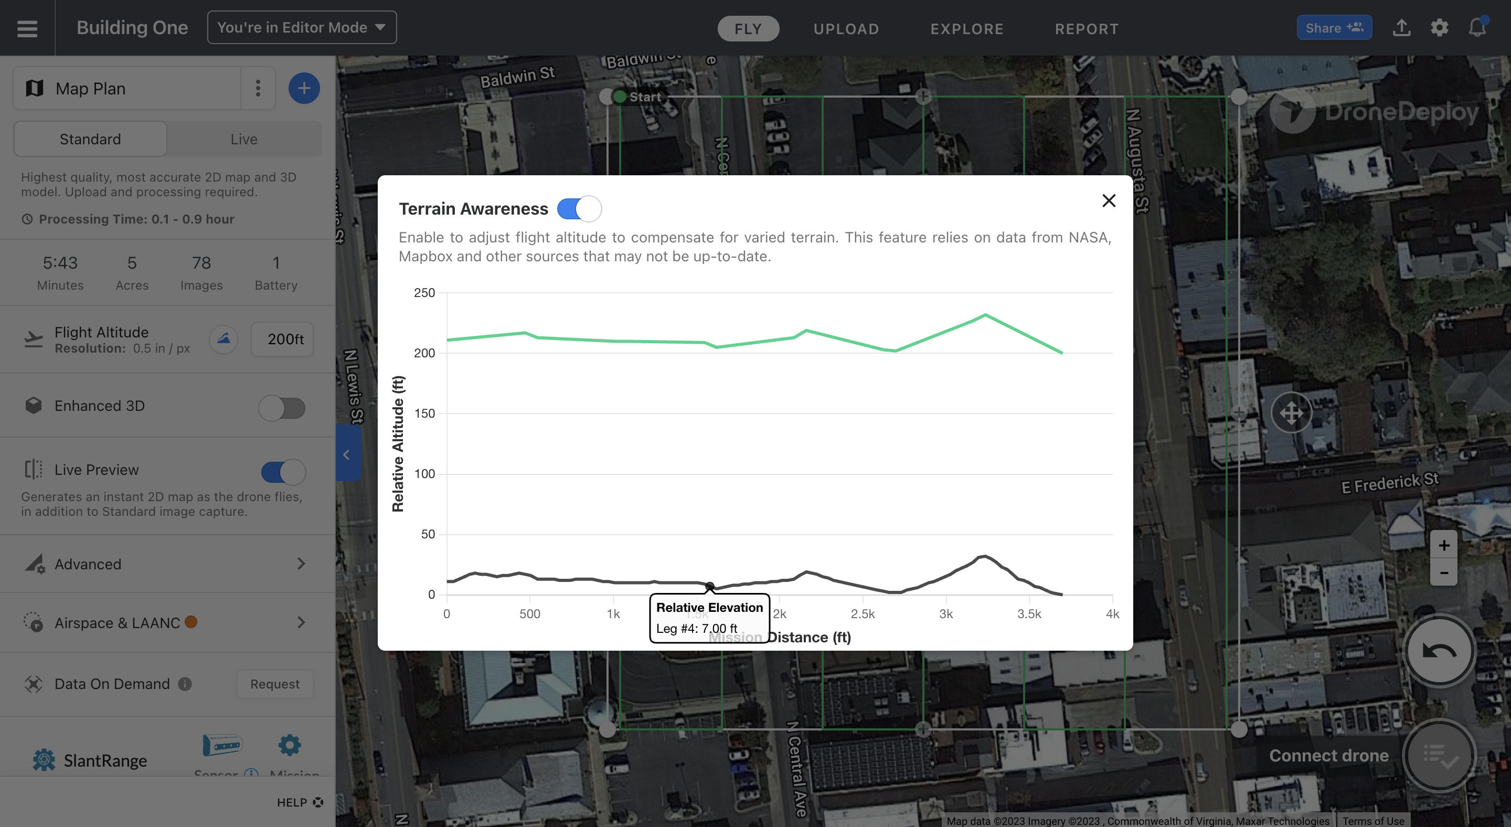Click the export upload icon in header

pyautogui.click(x=1401, y=28)
